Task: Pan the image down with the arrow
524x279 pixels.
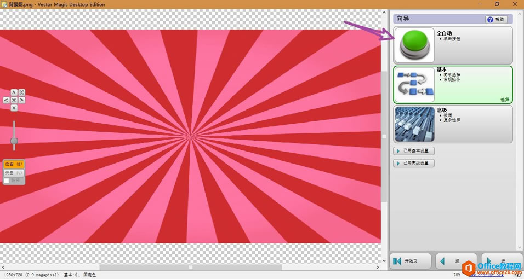Action: click(x=14, y=108)
